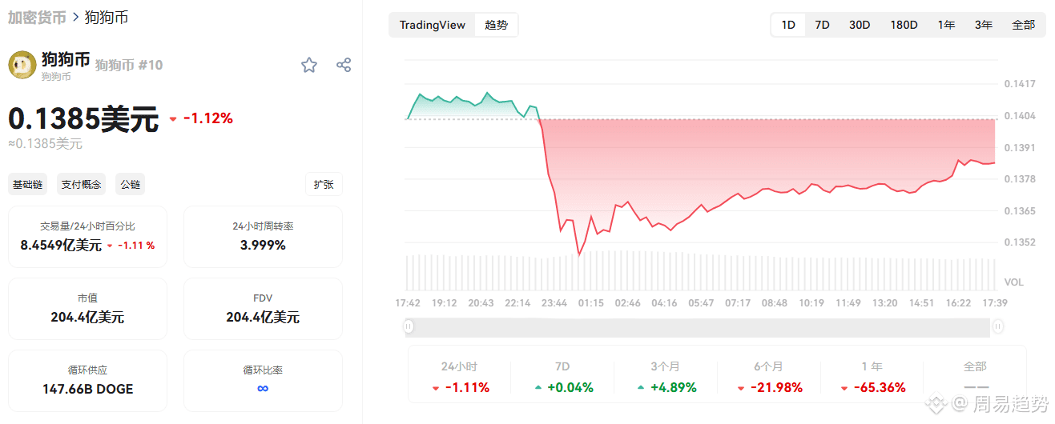Select the 7D time range
Viewport: 1055px width, 424px height.
coord(822,25)
